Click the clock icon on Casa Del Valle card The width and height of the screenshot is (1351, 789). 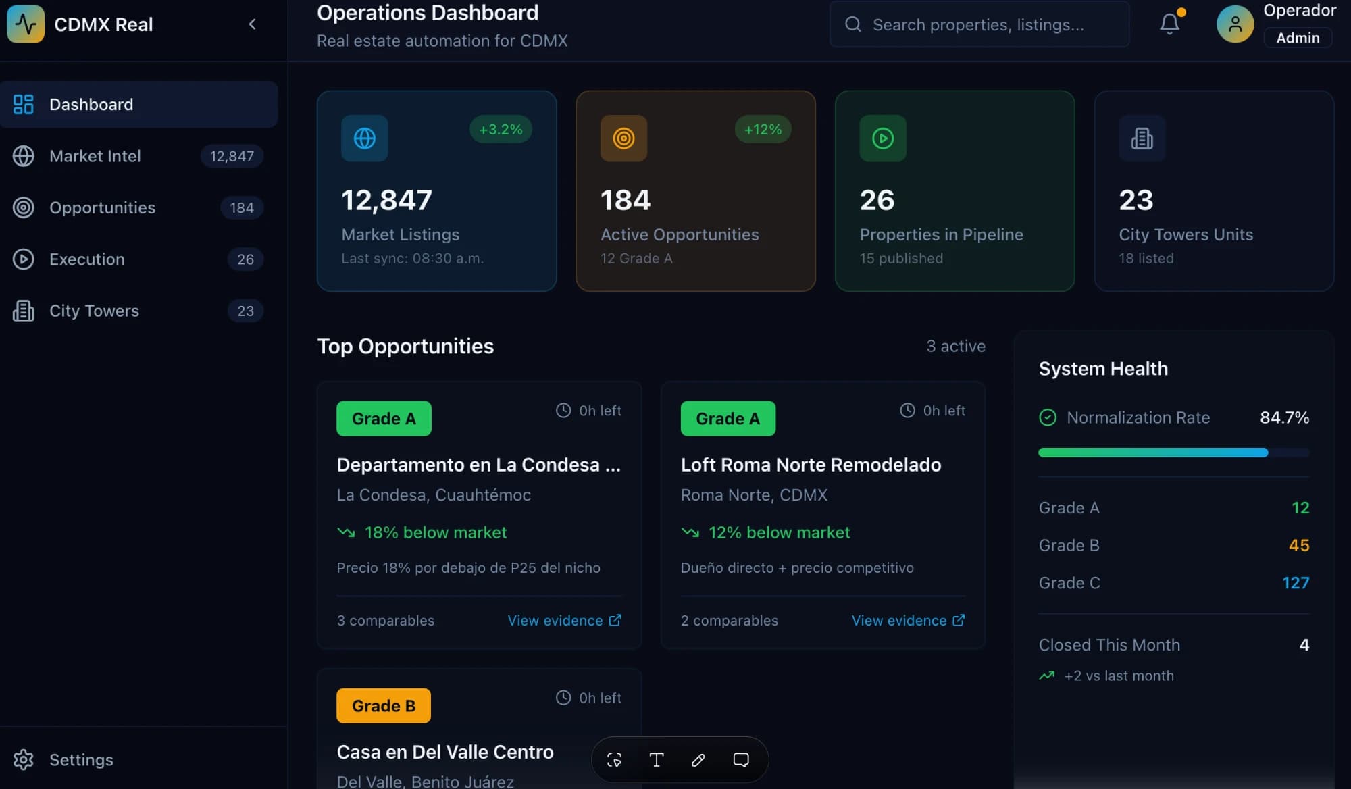coord(563,698)
